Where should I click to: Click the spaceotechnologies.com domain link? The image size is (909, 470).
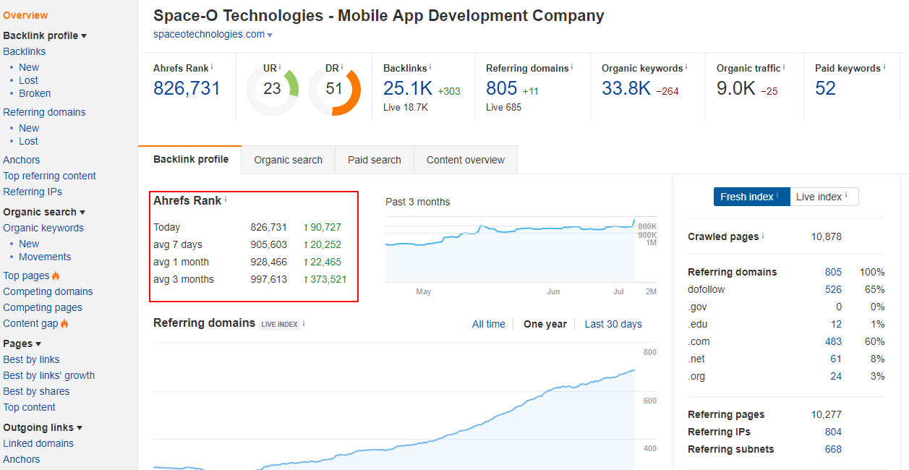coord(209,34)
